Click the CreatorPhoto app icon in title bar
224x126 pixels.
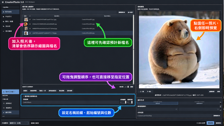[3, 2]
